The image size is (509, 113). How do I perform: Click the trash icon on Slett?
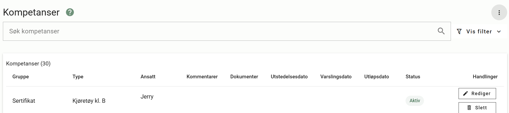pyautogui.click(x=469, y=107)
